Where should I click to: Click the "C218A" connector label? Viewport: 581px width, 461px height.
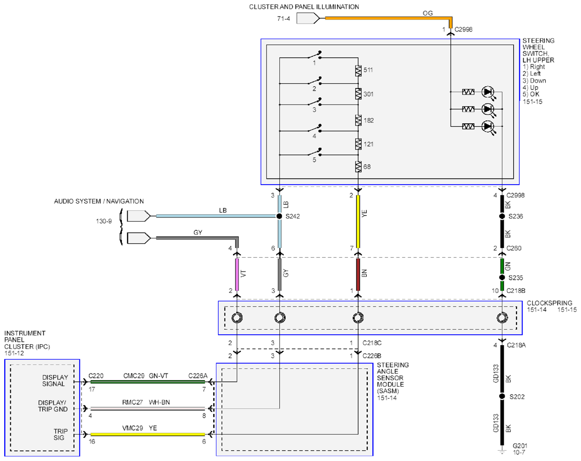[516, 345]
